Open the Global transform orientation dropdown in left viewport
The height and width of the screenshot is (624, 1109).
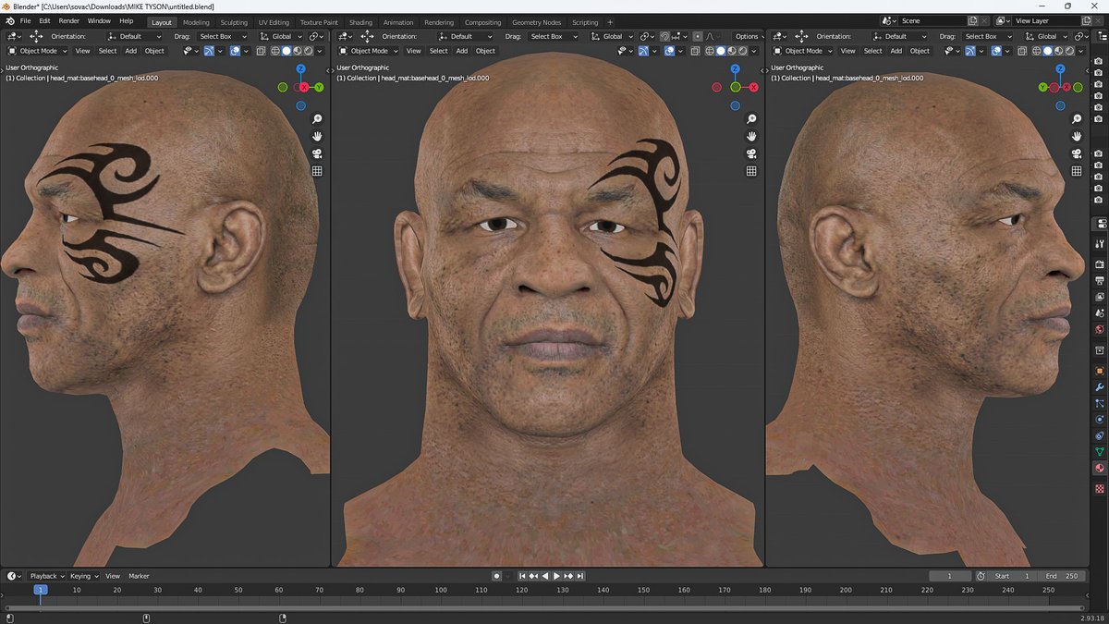click(281, 36)
